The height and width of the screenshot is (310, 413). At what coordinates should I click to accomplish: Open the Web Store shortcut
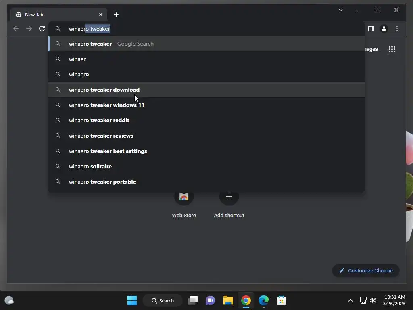(x=184, y=204)
